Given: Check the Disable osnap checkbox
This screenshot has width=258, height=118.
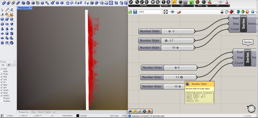Looking at the screenshot, I should coord(2,101).
